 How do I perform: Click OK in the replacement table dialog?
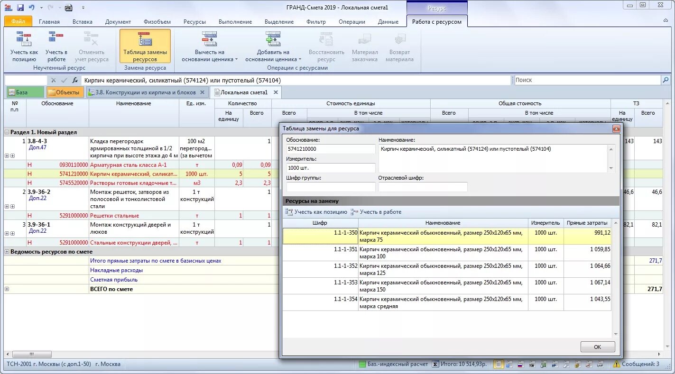click(598, 347)
